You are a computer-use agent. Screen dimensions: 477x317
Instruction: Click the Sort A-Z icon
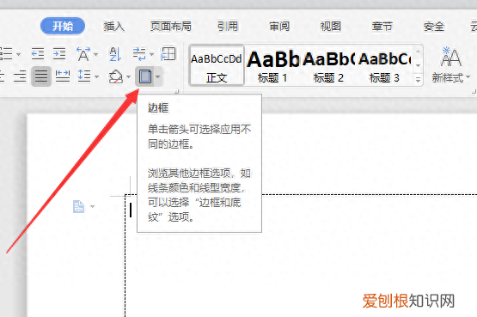115,54
